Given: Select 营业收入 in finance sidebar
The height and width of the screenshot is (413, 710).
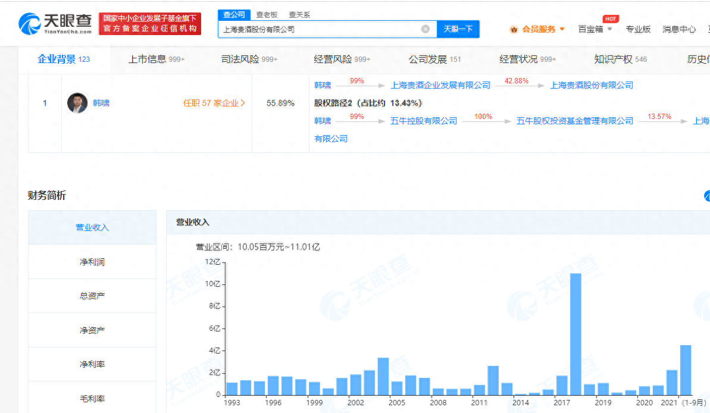Looking at the screenshot, I should coord(92,227).
